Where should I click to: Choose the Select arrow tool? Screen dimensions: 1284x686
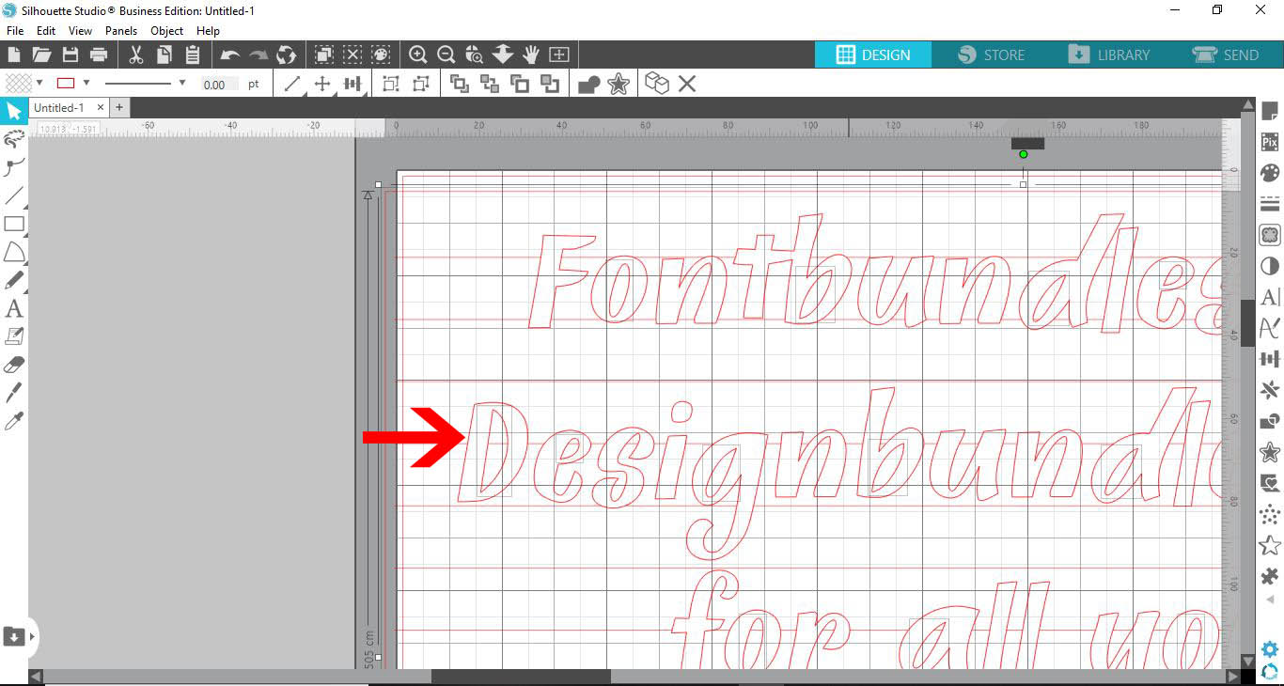coord(14,112)
